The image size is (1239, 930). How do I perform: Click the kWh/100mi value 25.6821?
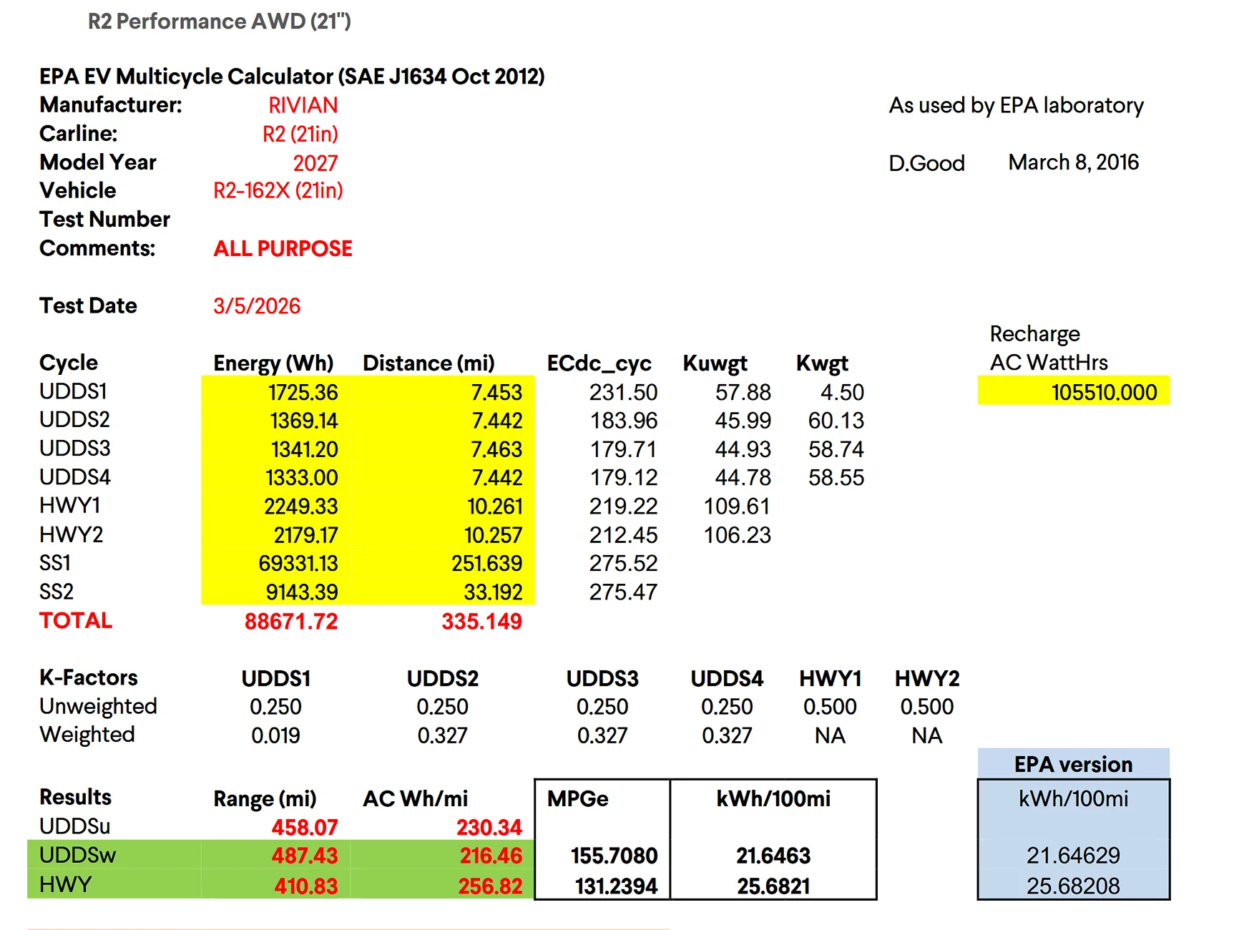pyautogui.click(x=773, y=886)
